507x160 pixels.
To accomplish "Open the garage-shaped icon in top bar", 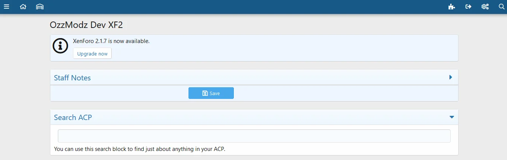I will click(x=40, y=6).
